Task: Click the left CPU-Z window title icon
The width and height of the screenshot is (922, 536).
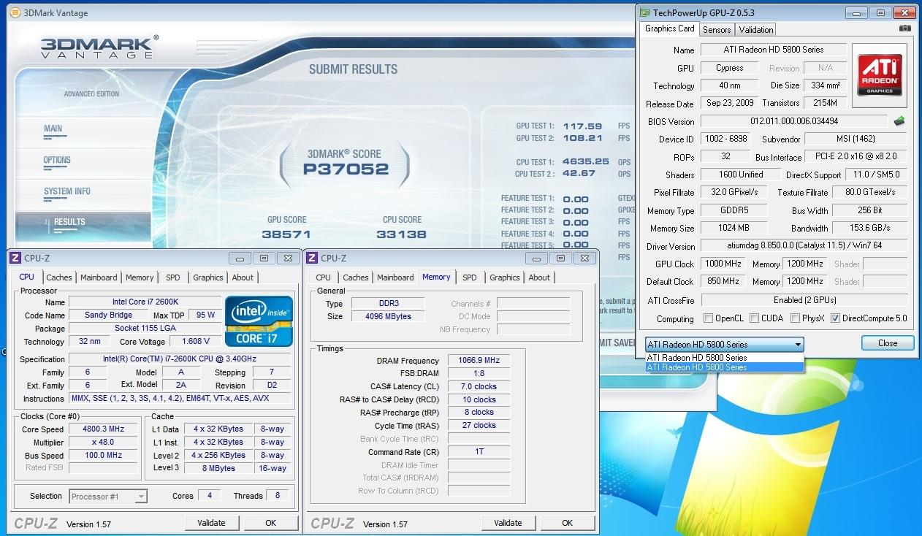Action: click(15, 258)
